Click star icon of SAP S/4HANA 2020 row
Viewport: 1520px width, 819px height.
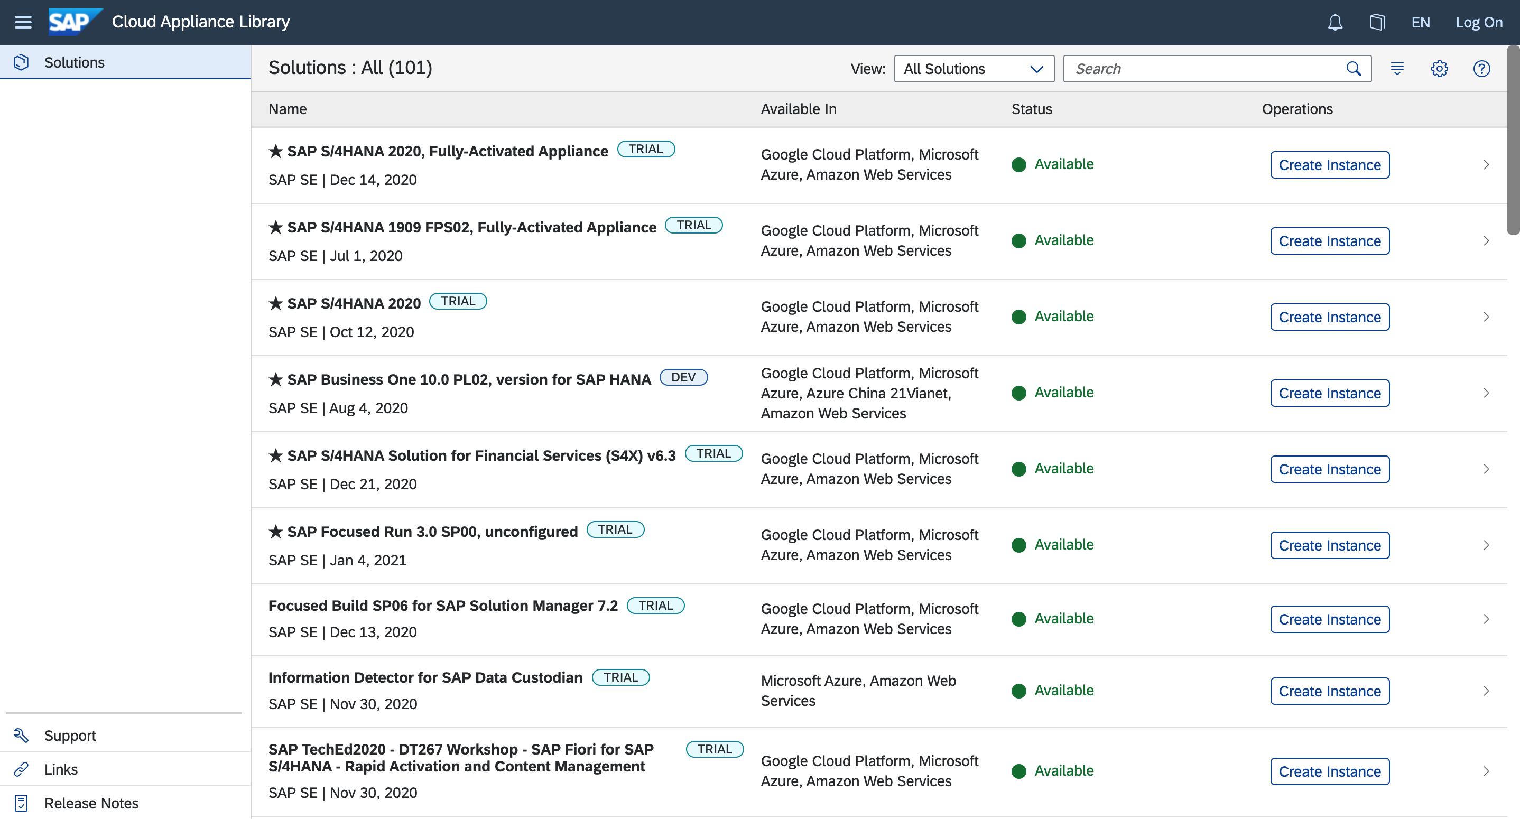(x=275, y=303)
